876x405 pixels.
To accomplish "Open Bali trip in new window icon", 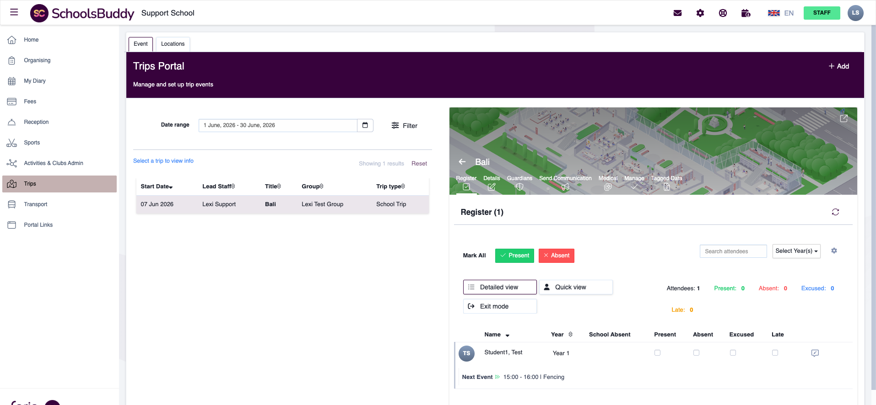I will point(844,118).
